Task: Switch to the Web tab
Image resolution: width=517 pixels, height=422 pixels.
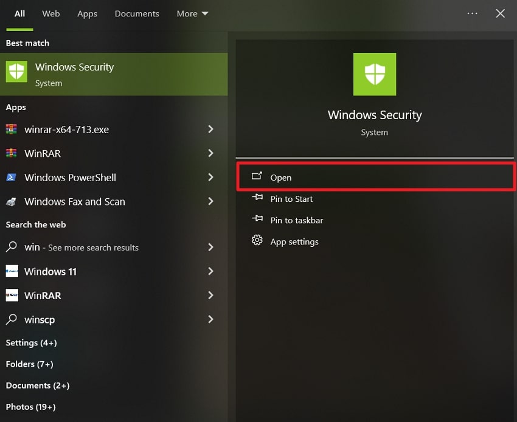Action: 50,13
